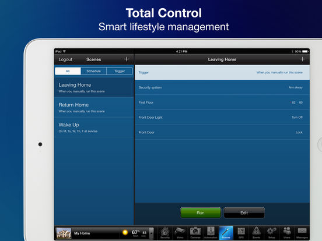Open the Front Door Light row

(222, 117)
